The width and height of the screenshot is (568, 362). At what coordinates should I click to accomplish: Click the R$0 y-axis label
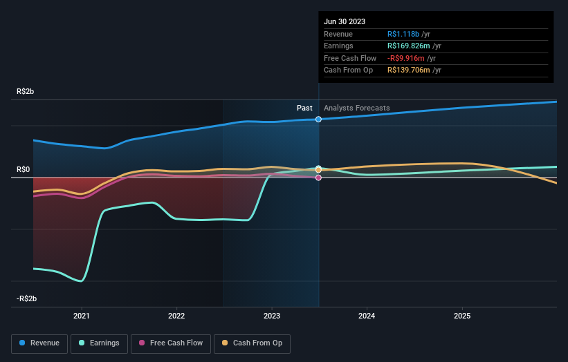tap(24, 170)
